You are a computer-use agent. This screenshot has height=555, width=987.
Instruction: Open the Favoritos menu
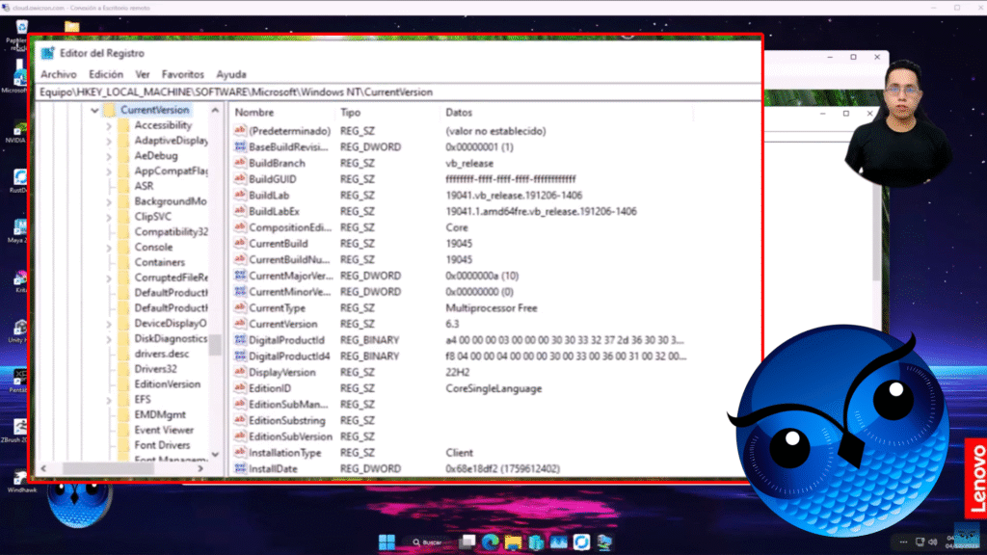[x=183, y=74]
